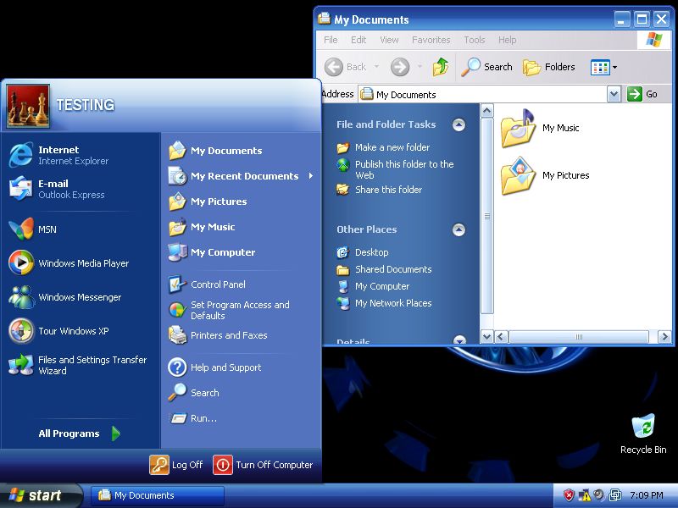Screen dimensions: 678x508
Task: Open the Views dropdown in toolbar
Action: [x=604, y=68]
